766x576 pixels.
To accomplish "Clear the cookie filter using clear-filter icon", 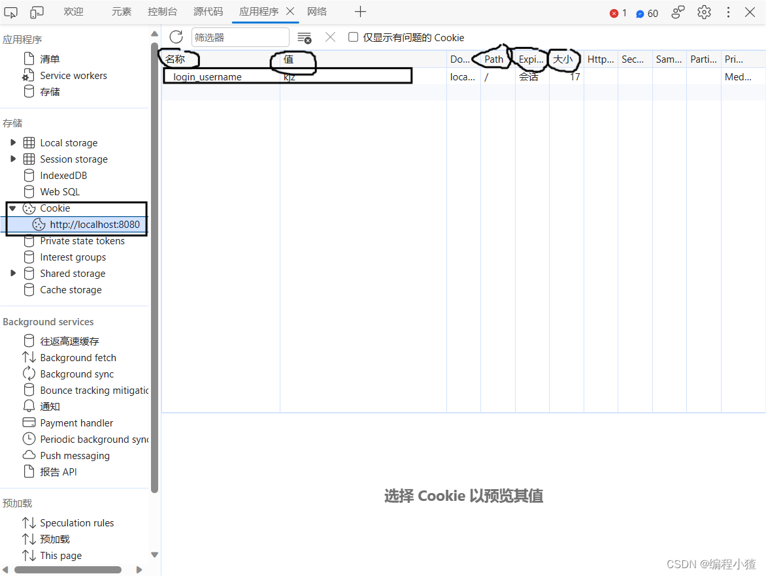I will tap(305, 38).
